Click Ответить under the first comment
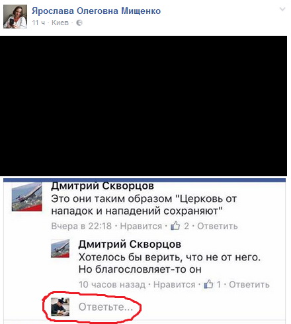 218,226
